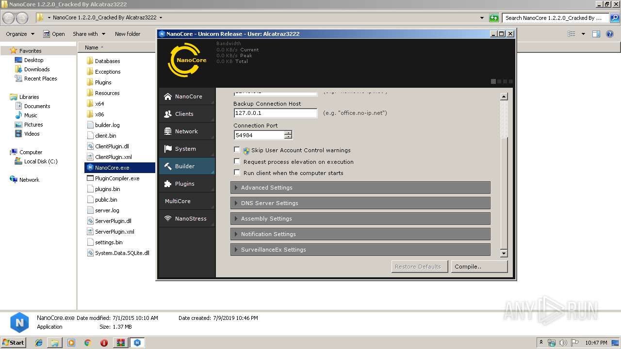This screenshot has height=349, width=621.
Task: Select client.bin file
Action: 105,136
